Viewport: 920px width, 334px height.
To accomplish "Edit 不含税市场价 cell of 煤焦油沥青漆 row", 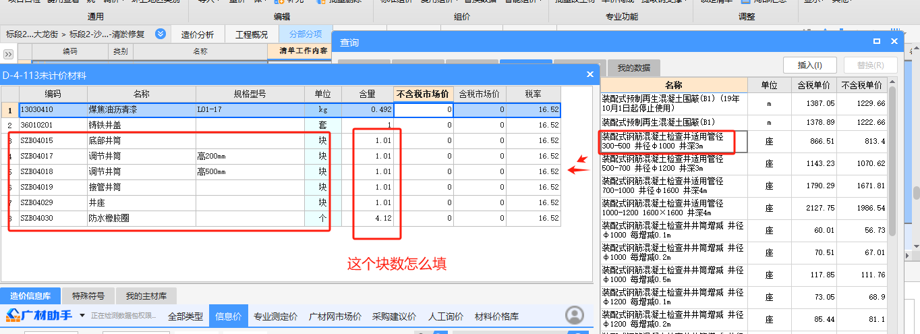I will click(423, 109).
